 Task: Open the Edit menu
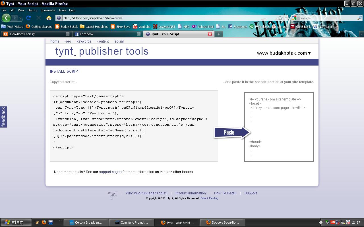point(12,10)
